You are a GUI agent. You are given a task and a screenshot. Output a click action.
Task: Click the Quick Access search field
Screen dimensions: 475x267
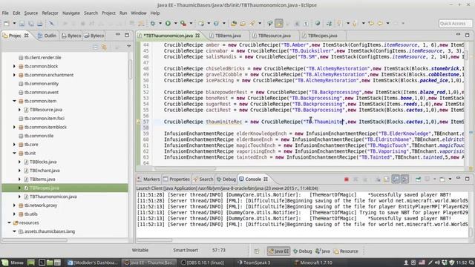click(455, 23)
